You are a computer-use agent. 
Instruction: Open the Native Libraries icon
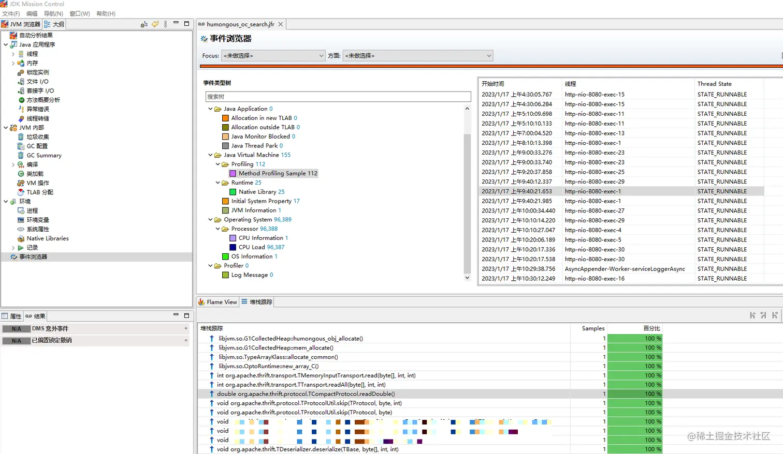click(x=21, y=238)
